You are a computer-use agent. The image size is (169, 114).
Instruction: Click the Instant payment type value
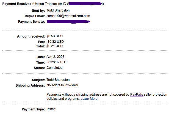51,109
